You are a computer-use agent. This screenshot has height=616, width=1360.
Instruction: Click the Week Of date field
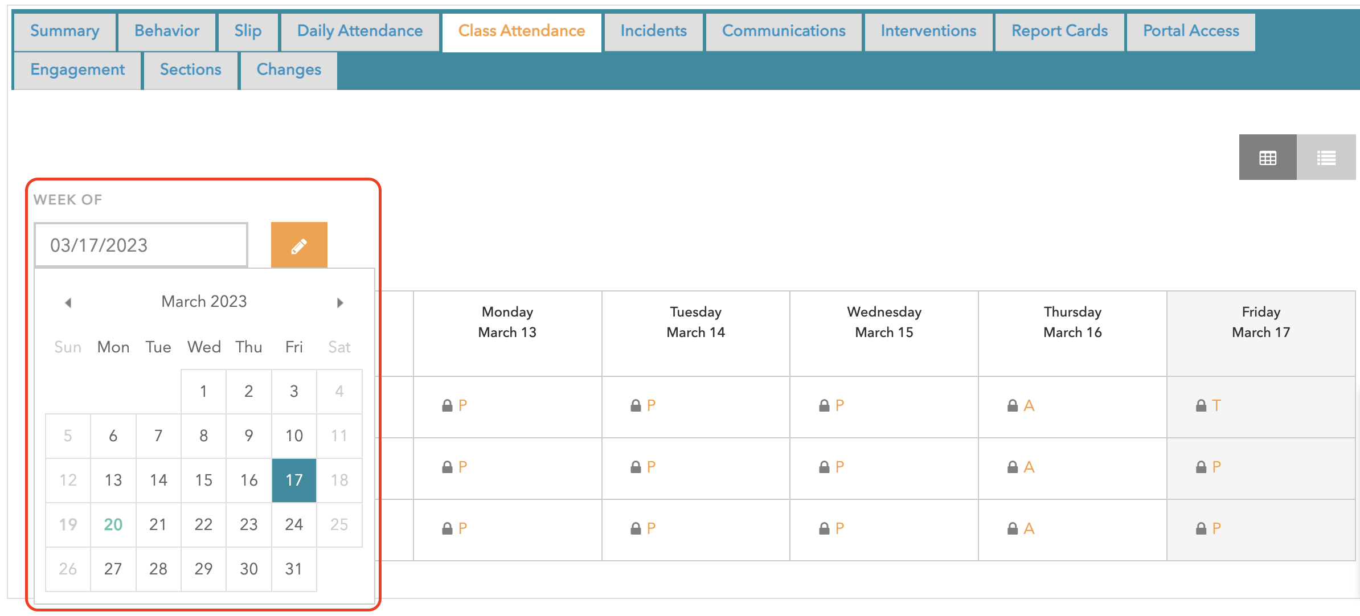141,245
